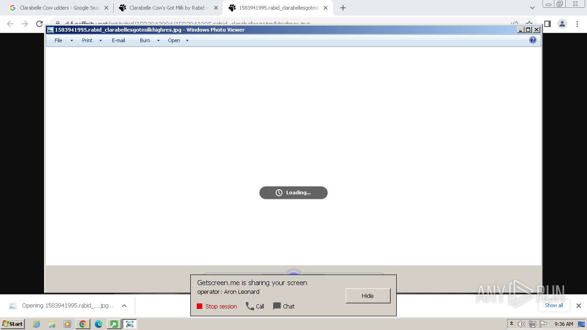This screenshot has height=330, width=587.
Task: Toggle the Chrome side panel icon
Action: click(x=547, y=24)
